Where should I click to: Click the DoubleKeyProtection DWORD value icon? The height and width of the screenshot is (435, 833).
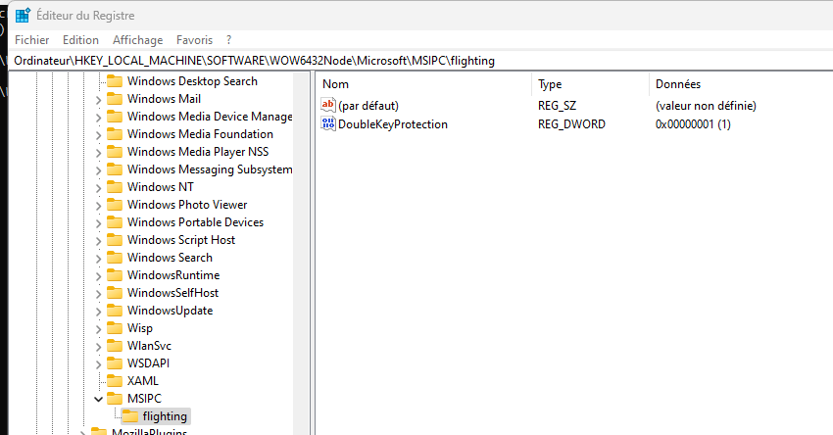click(x=329, y=124)
